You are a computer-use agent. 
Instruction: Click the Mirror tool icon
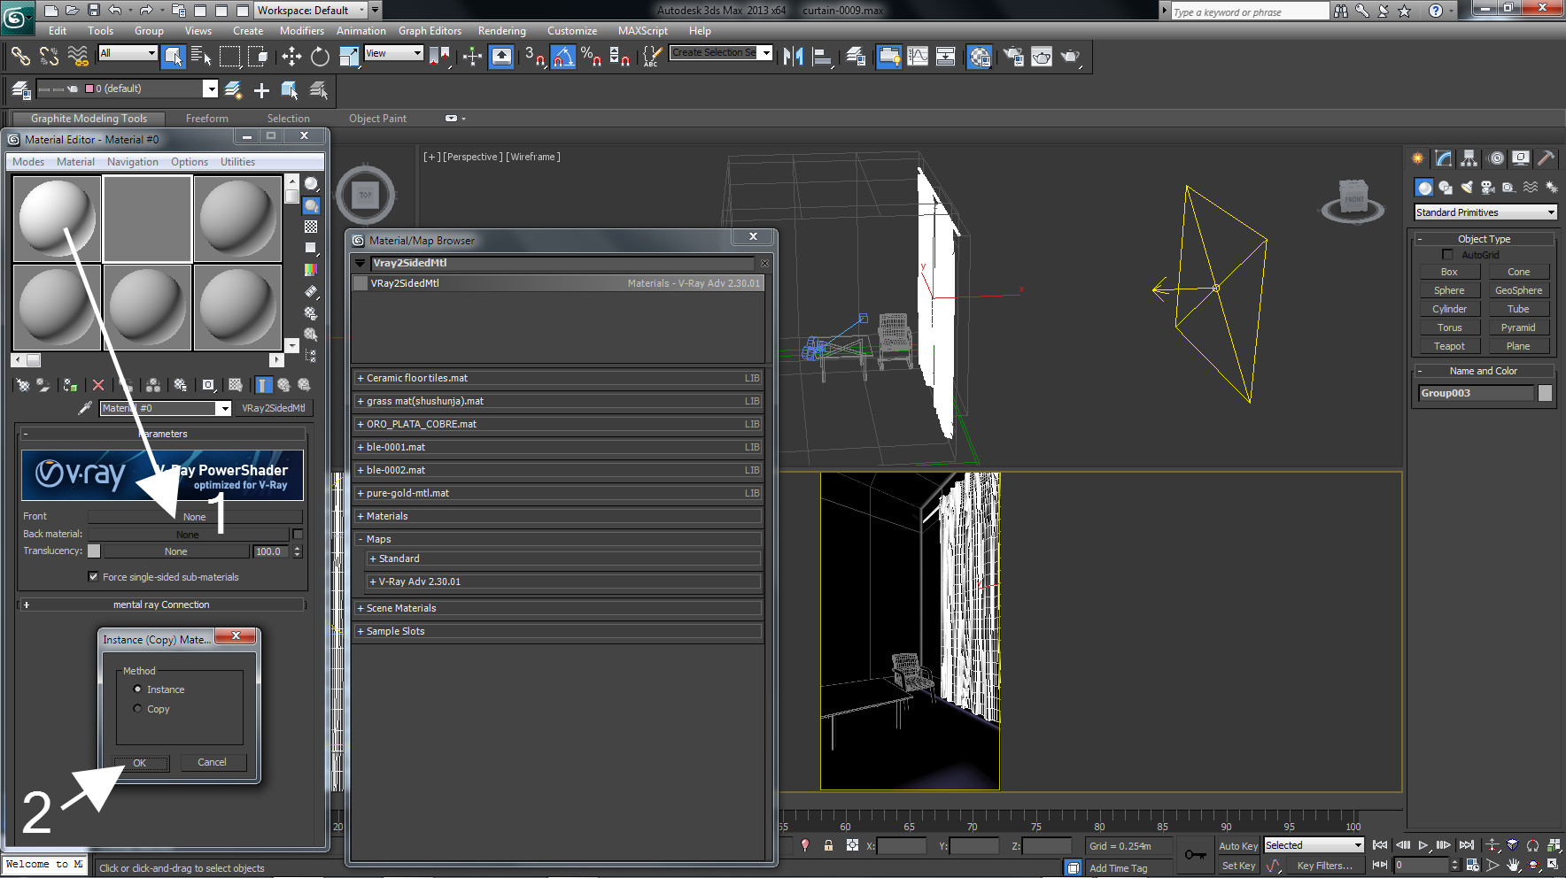click(793, 57)
